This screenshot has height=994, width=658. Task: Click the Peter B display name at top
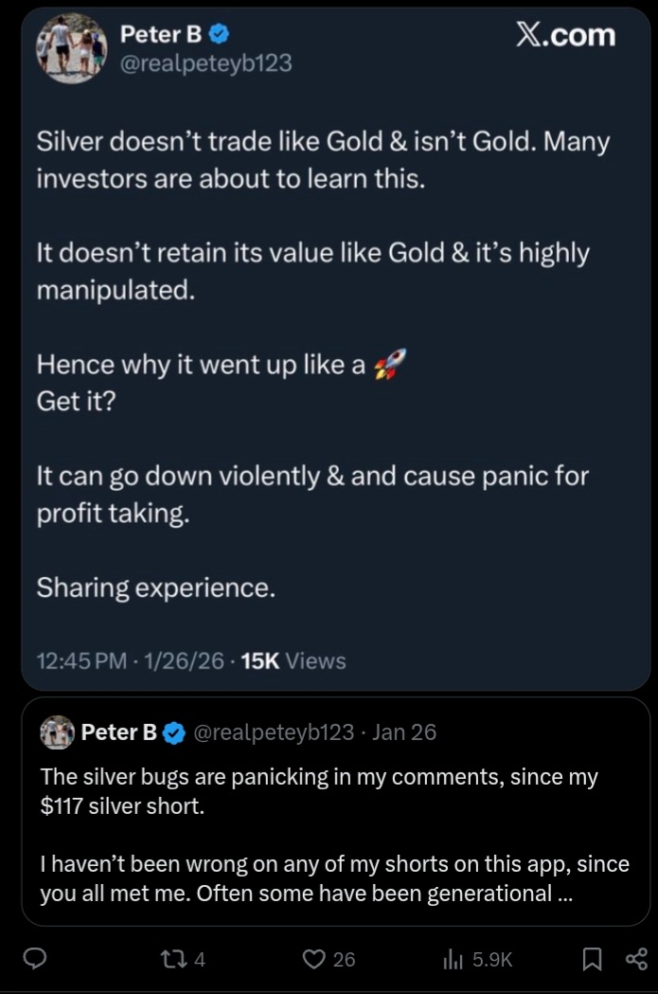pos(160,35)
